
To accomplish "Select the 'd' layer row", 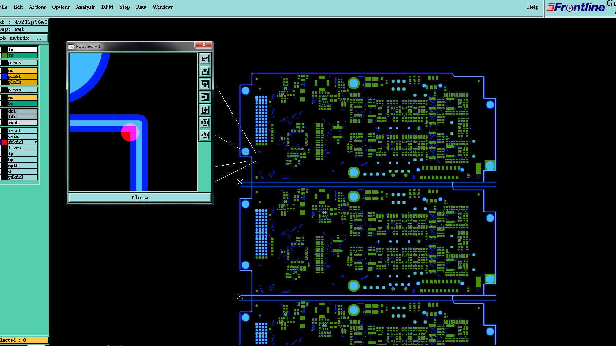I will 23,171.
